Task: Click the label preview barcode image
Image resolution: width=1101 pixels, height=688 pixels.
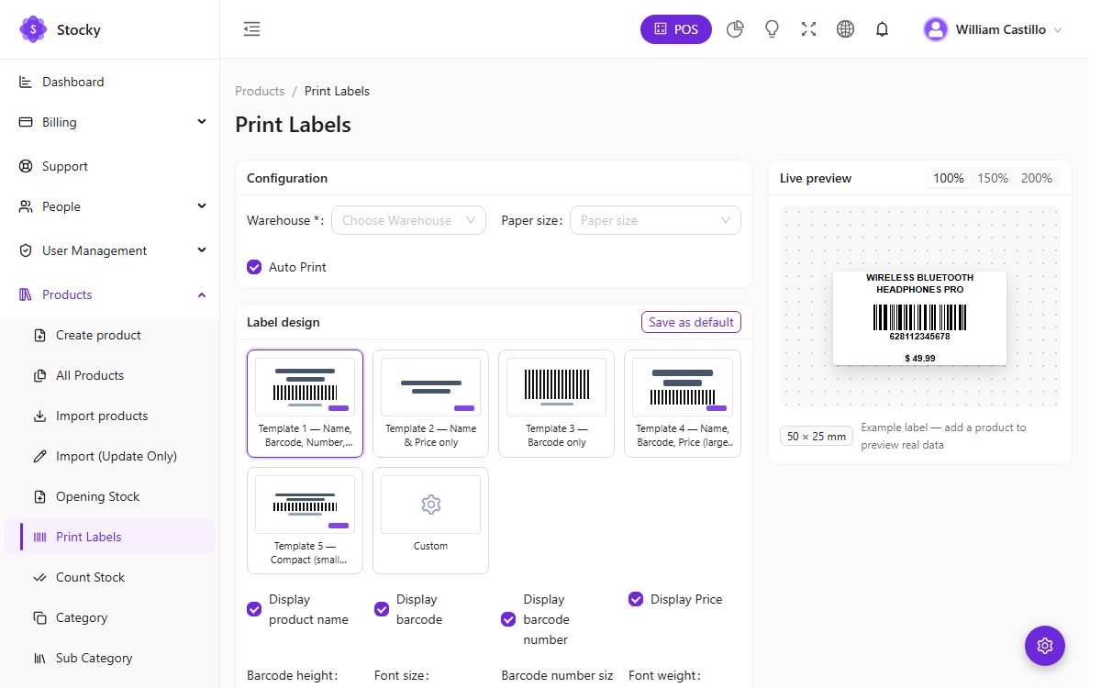Action: coord(919,317)
